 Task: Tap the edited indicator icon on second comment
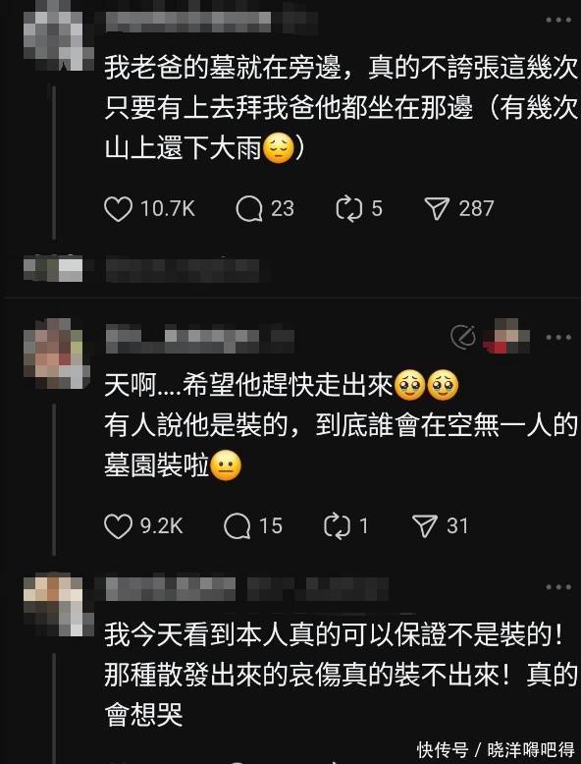(x=463, y=337)
